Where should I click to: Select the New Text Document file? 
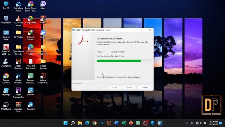(x=31, y=64)
